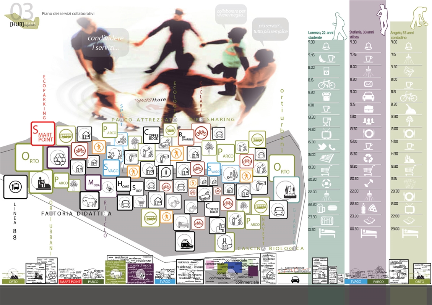432x305 pixels.
Task: Click the black-bordered bed tile on the map
Action: point(182,222)
